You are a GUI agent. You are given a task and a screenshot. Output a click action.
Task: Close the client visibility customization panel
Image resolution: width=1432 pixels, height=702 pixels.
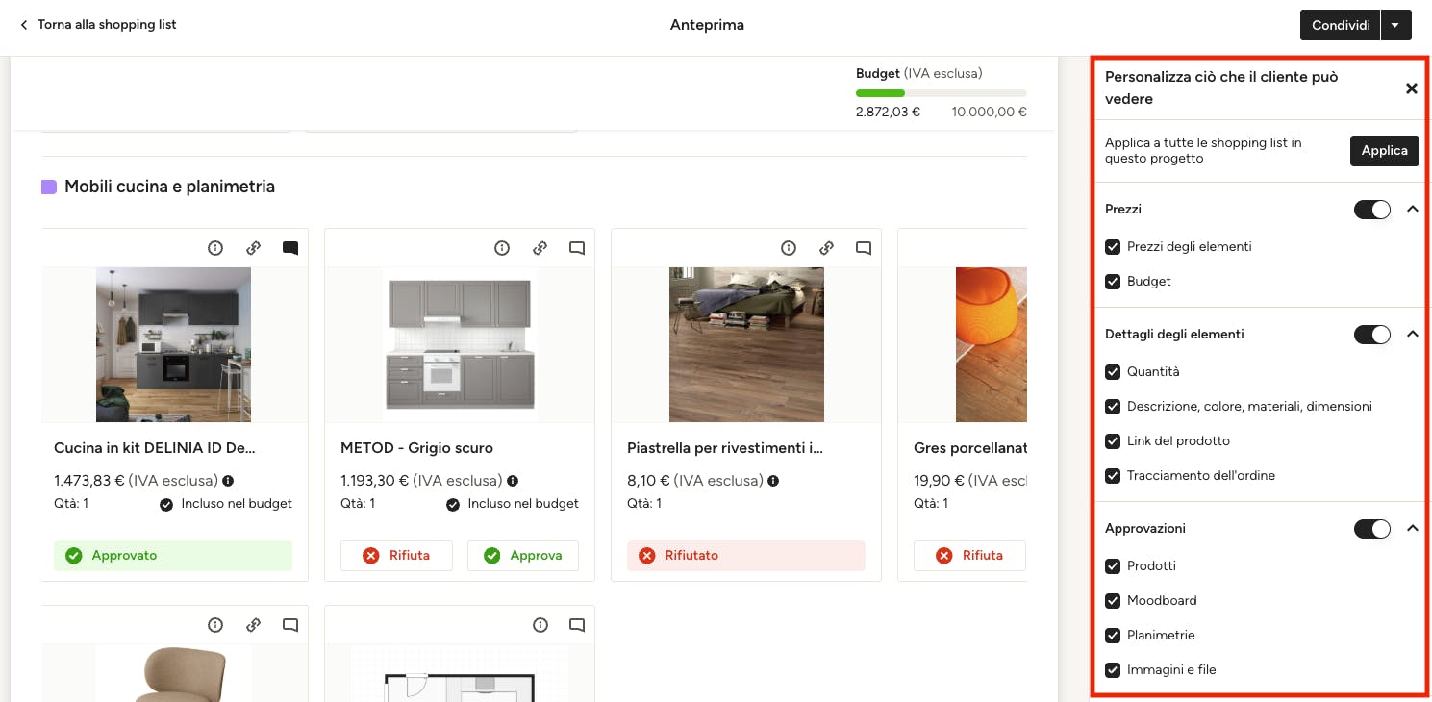tap(1411, 88)
